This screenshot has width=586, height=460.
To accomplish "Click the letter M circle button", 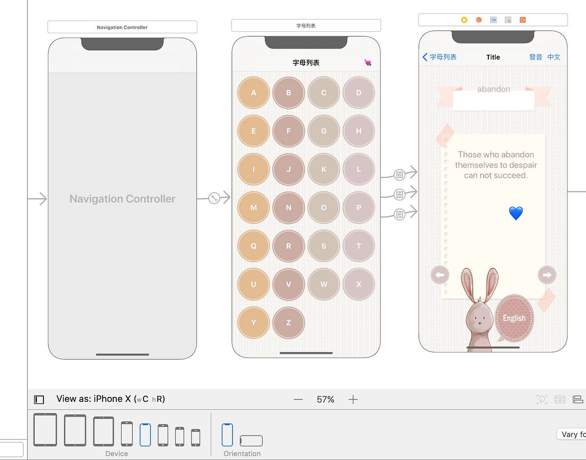I will pos(253,208).
